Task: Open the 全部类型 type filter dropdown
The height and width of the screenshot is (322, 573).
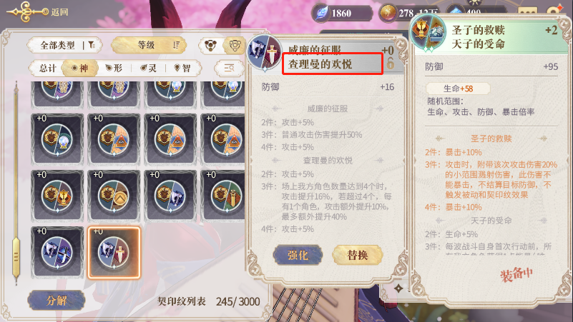Action: click(x=64, y=45)
